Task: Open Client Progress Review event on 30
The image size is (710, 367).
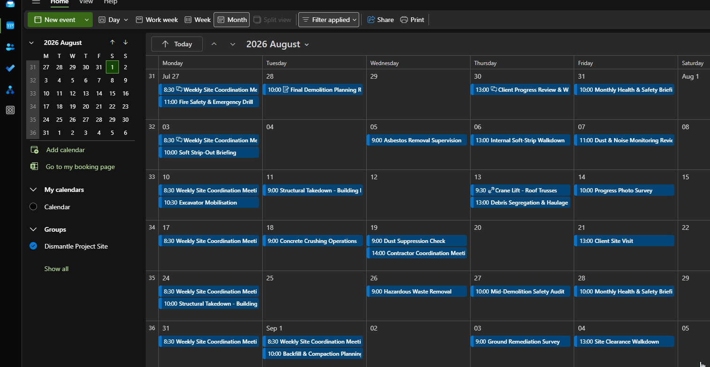Action: tap(521, 89)
